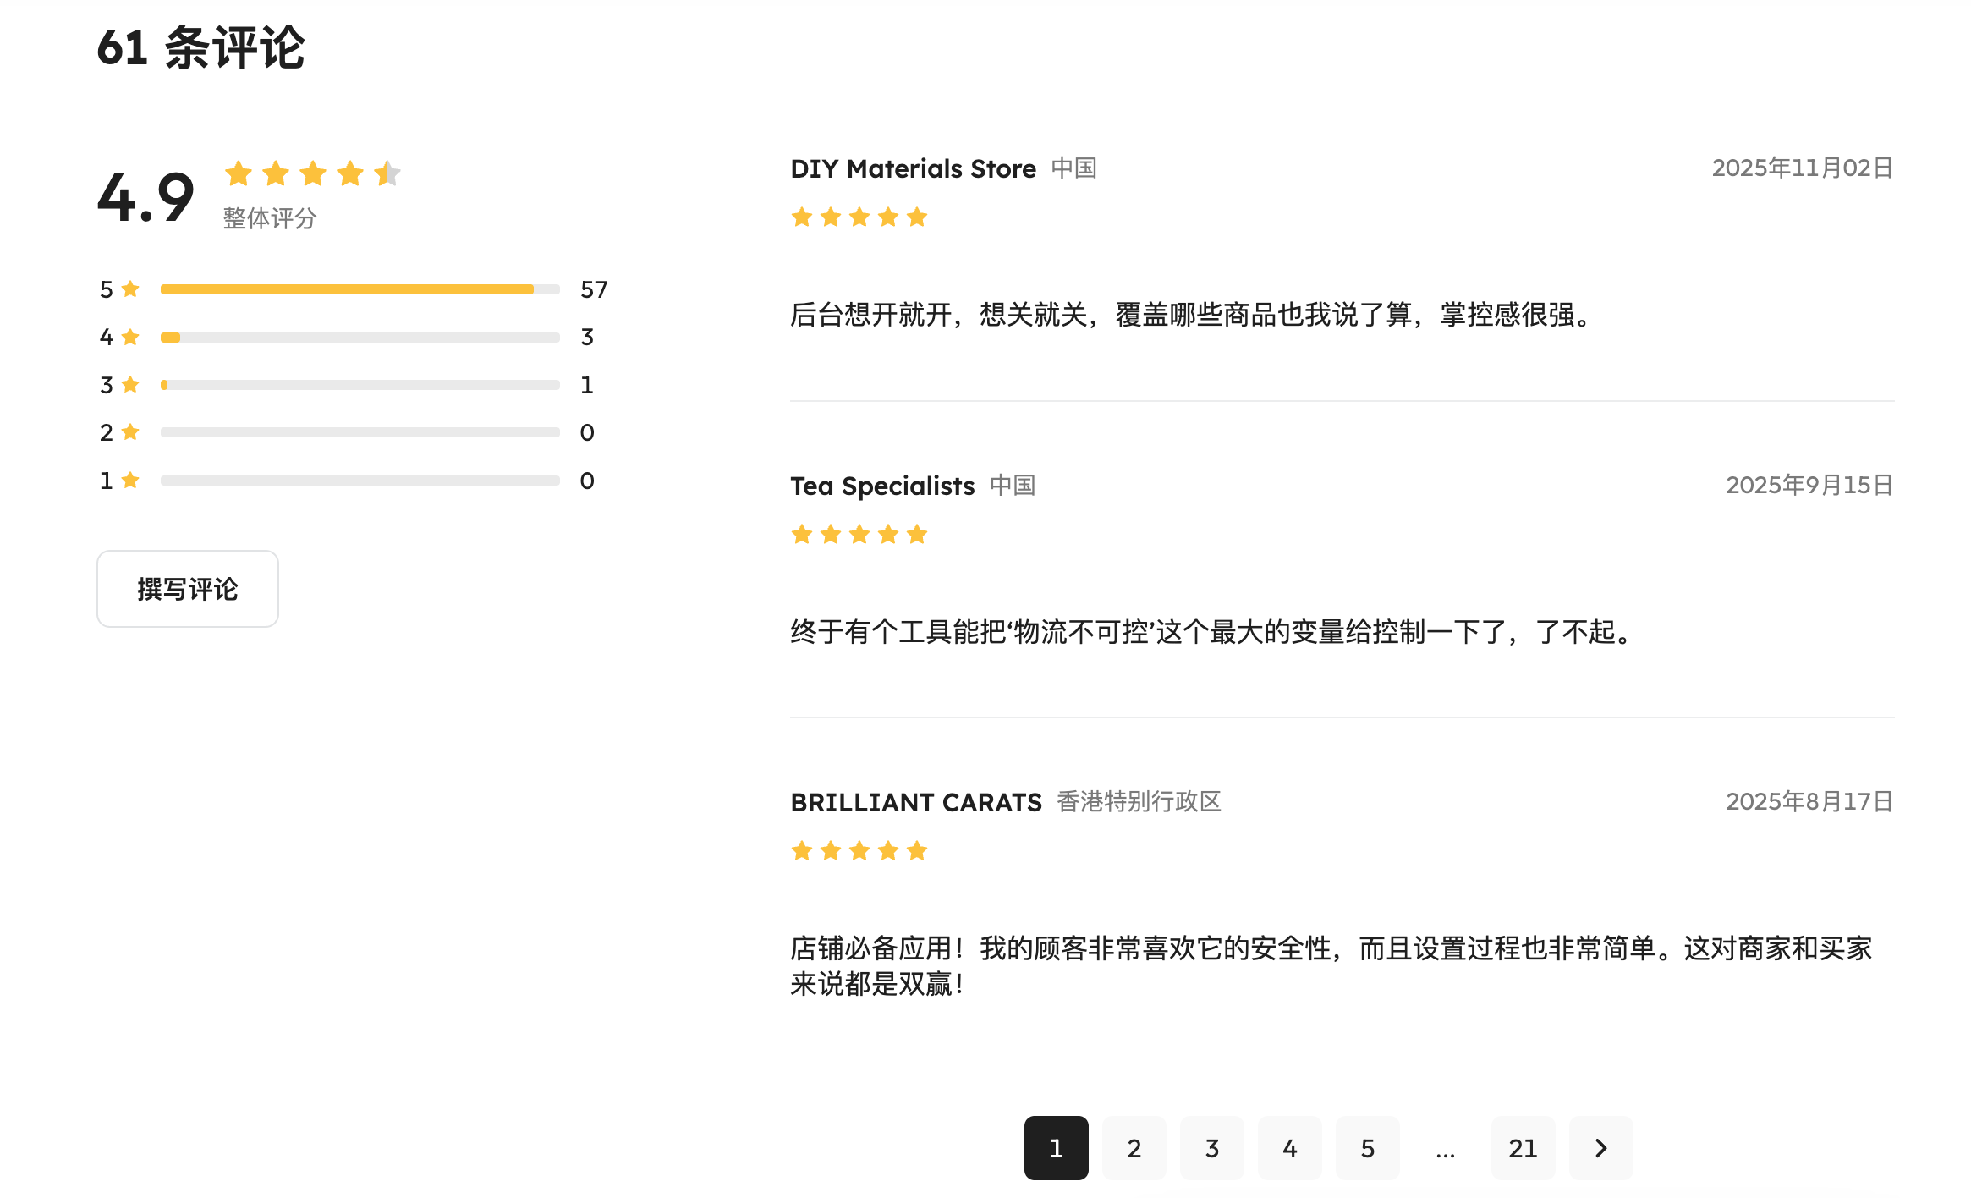Open Tea Specialists reviewer name

882,486
